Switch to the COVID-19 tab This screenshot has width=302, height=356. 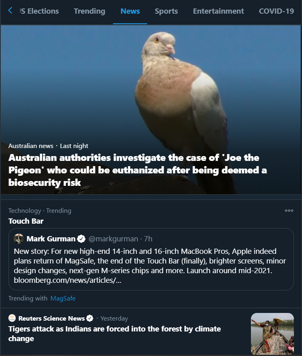[x=276, y=11]
